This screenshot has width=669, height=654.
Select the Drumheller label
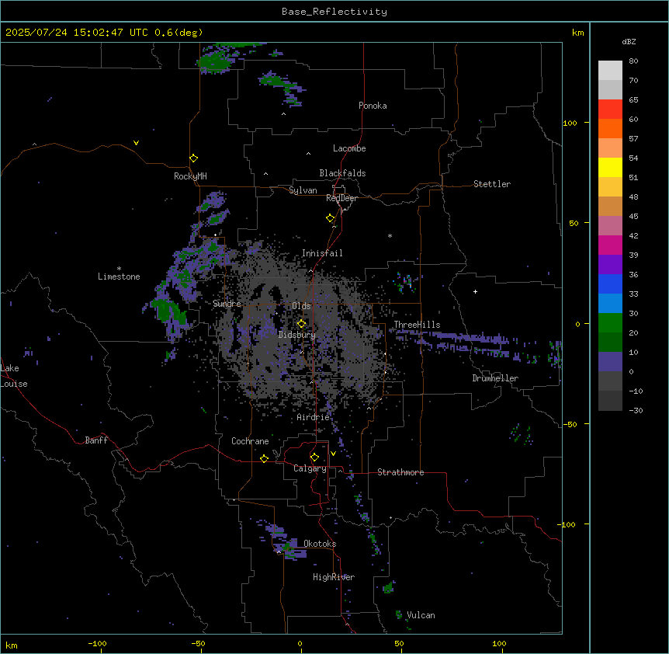point(495,378)
